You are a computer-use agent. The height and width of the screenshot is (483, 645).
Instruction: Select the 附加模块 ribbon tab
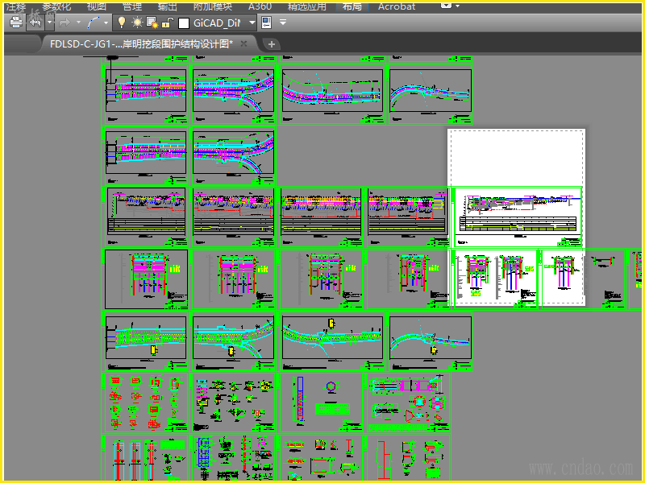point(213,7)
